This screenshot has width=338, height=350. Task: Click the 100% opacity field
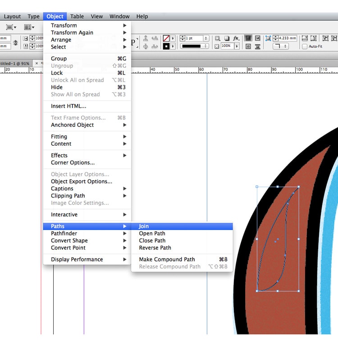pos(227,46)
